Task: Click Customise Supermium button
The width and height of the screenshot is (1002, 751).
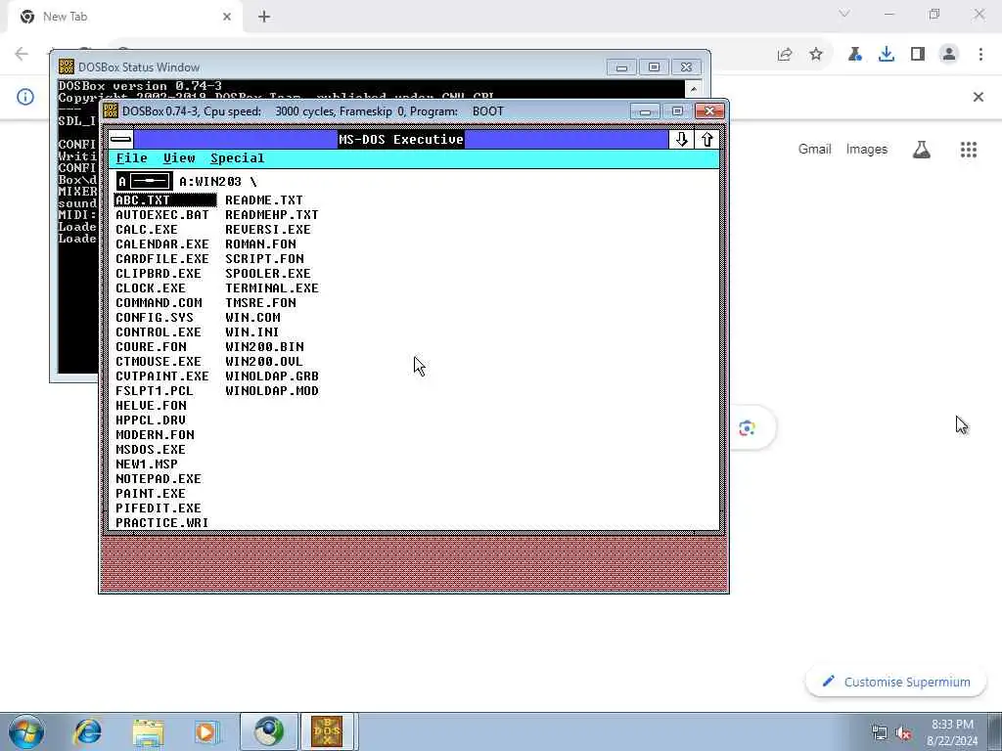Action: coord(896,682)
